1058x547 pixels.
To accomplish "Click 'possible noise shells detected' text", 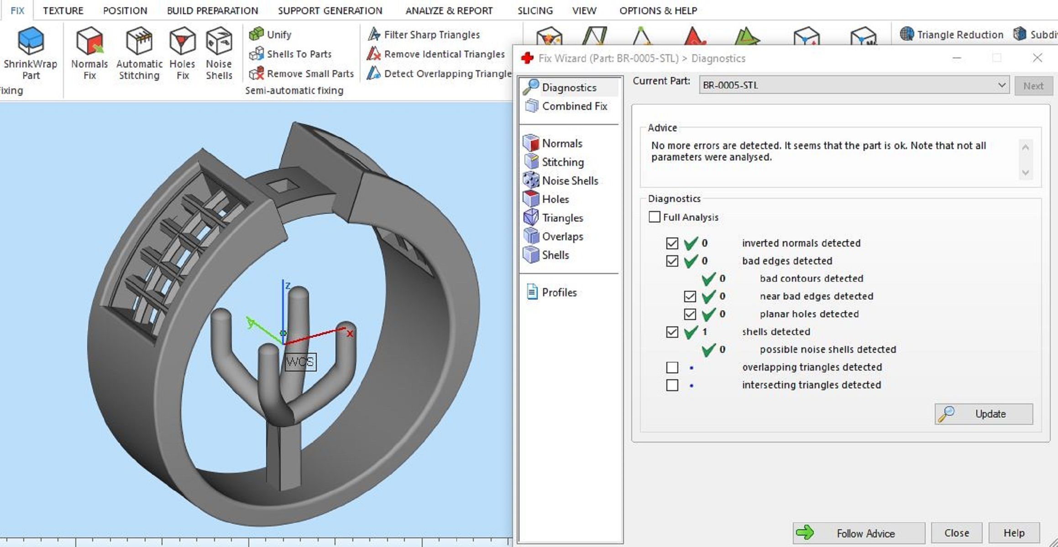I will [x=828, y=350].
